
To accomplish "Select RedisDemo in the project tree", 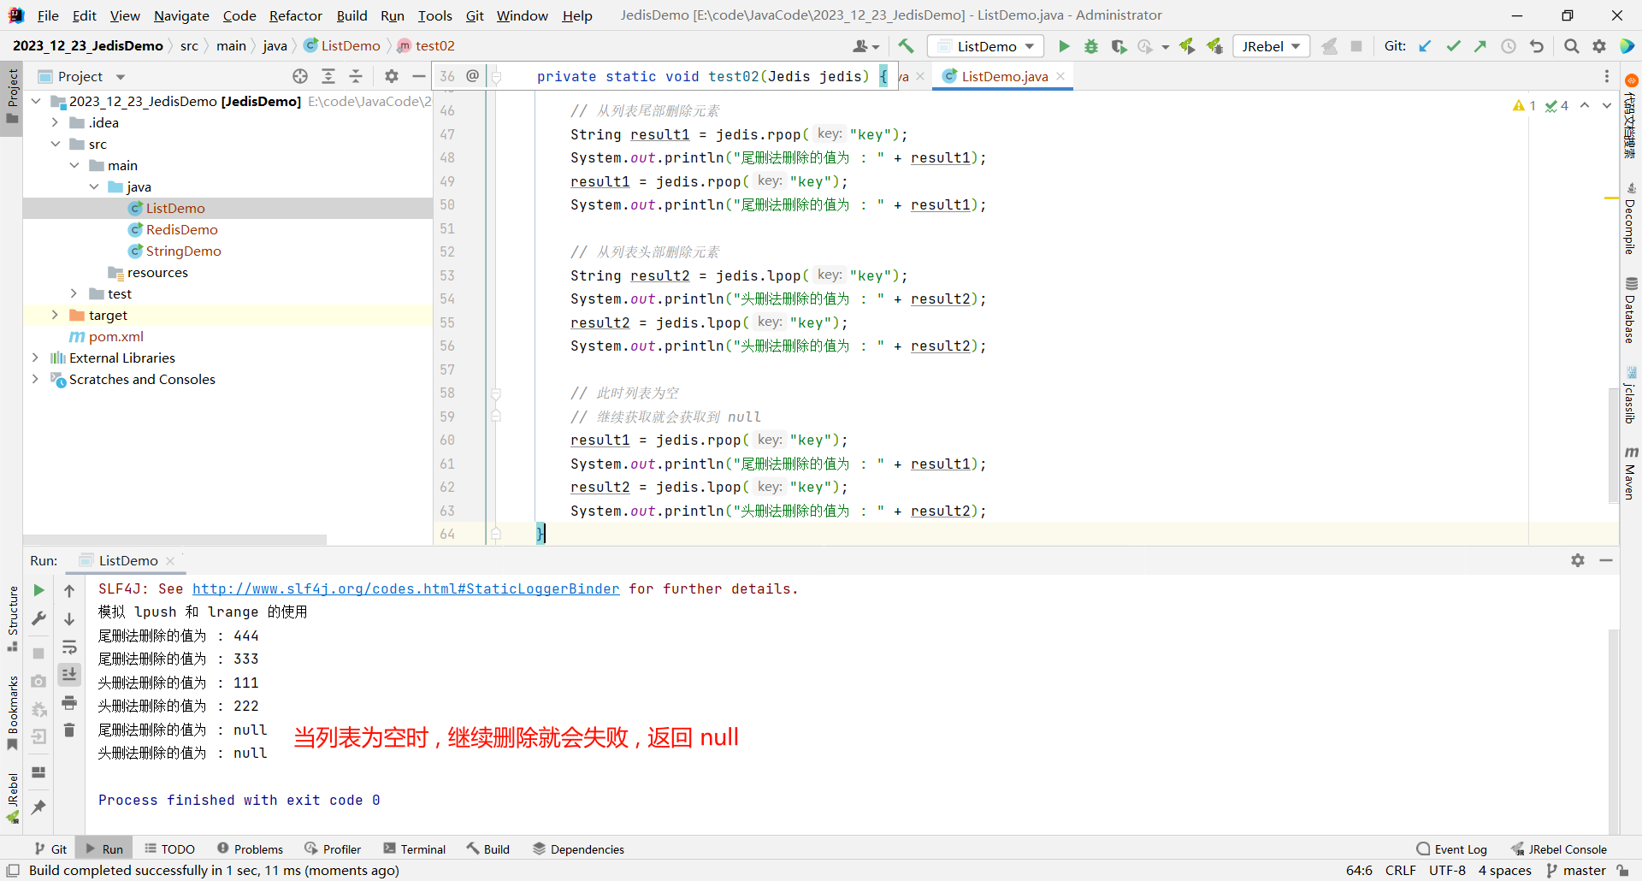I will [x=181, y=229].
